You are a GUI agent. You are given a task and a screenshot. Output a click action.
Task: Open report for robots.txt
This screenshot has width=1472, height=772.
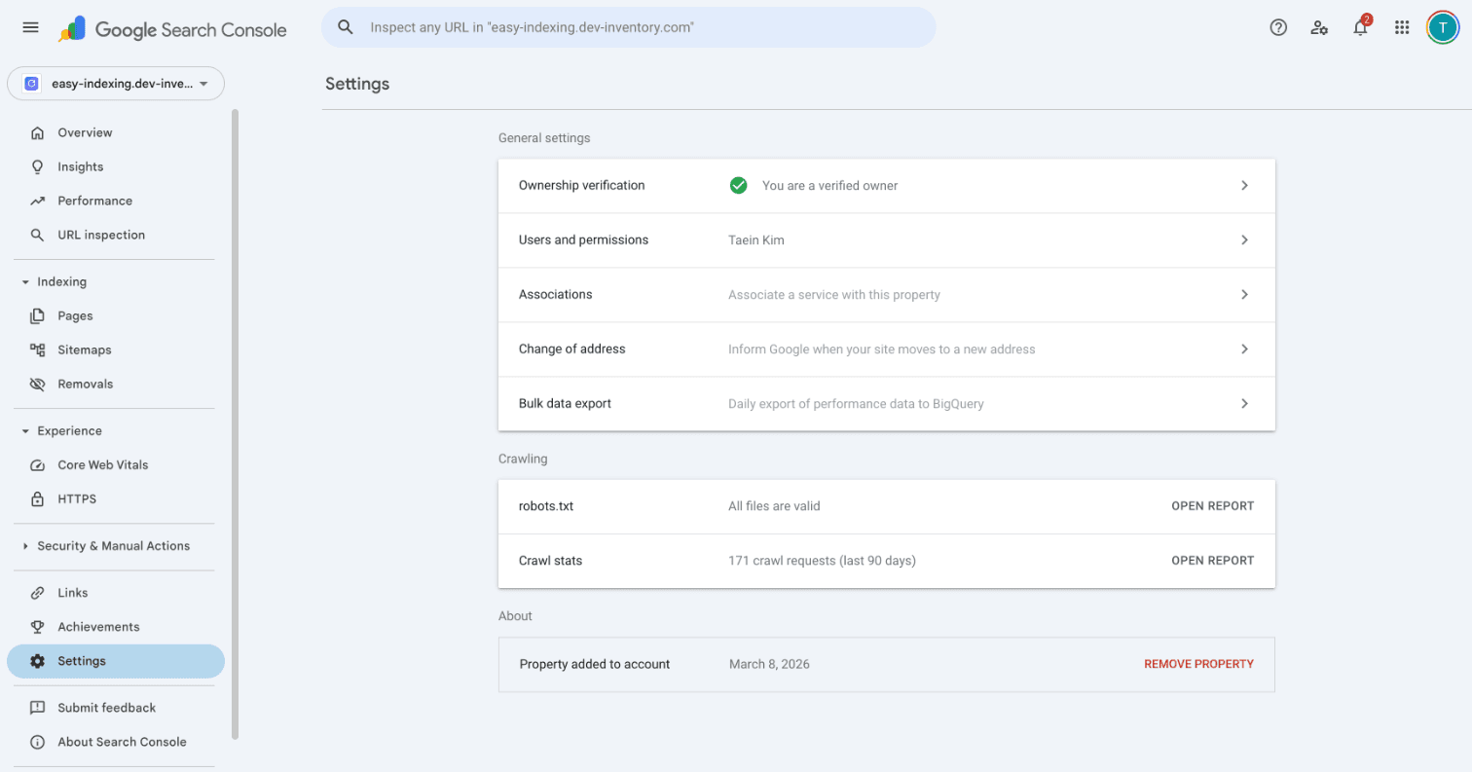(x=1212, y=506)
